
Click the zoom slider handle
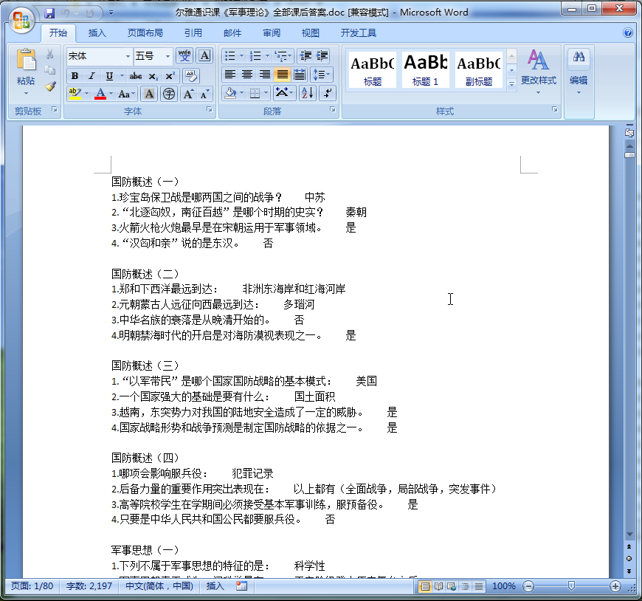coord(571,586)
